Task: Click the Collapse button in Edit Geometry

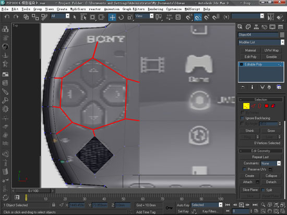Action: pyautogui.click(x=271, y=176)
